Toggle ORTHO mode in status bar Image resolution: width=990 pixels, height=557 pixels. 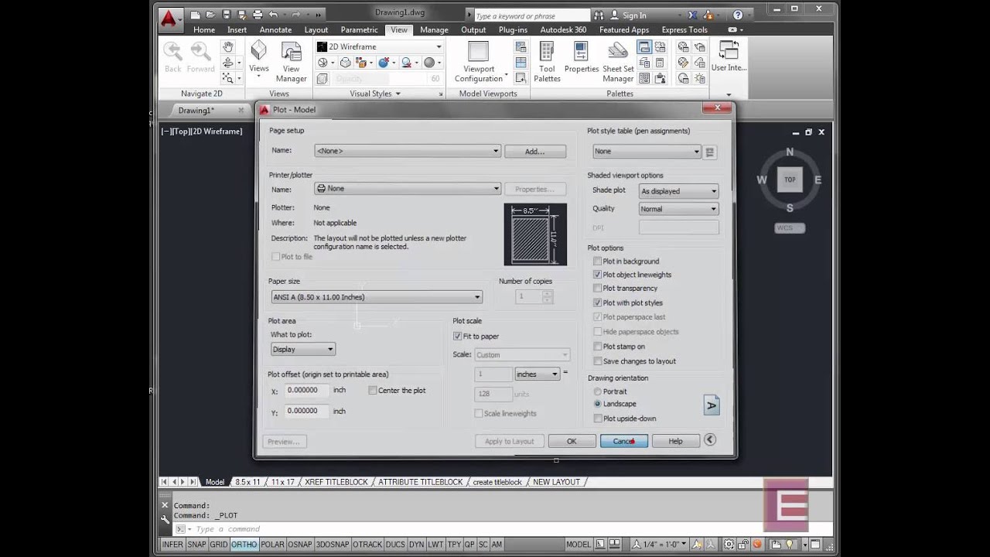pos(244,545)
